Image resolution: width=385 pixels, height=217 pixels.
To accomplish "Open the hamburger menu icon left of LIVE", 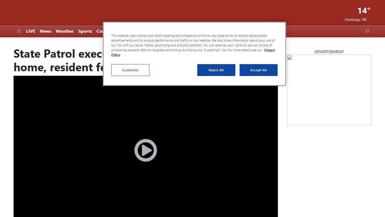I will click(19, 31).
